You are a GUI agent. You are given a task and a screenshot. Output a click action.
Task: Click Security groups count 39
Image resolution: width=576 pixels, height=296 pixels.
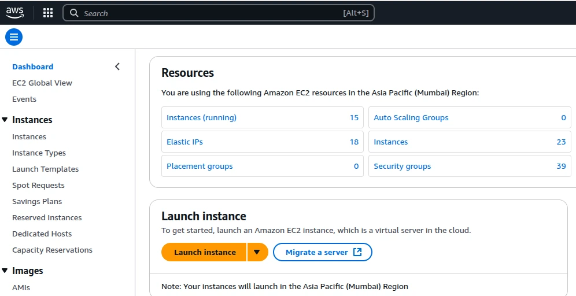coord(562,166)
